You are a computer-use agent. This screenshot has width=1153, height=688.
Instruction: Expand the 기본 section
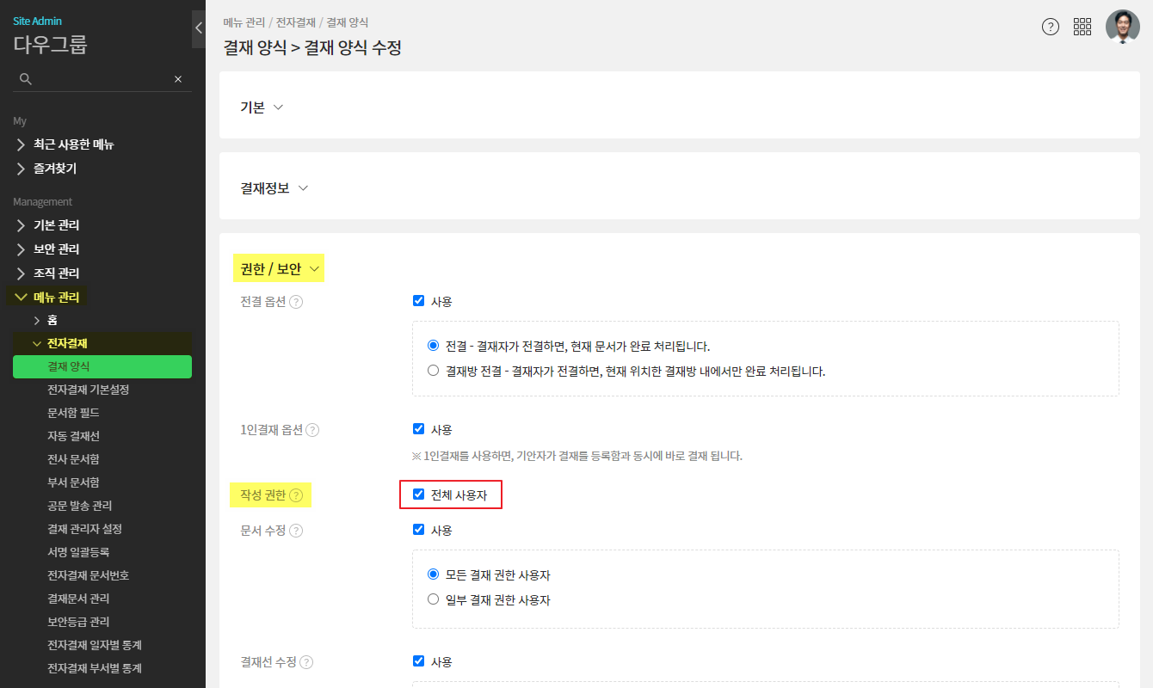pyautogui.click(x=262, y=107)
